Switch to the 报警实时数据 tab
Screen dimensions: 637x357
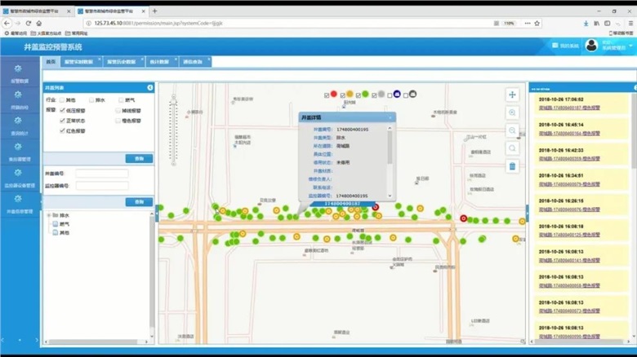point(78,62)
